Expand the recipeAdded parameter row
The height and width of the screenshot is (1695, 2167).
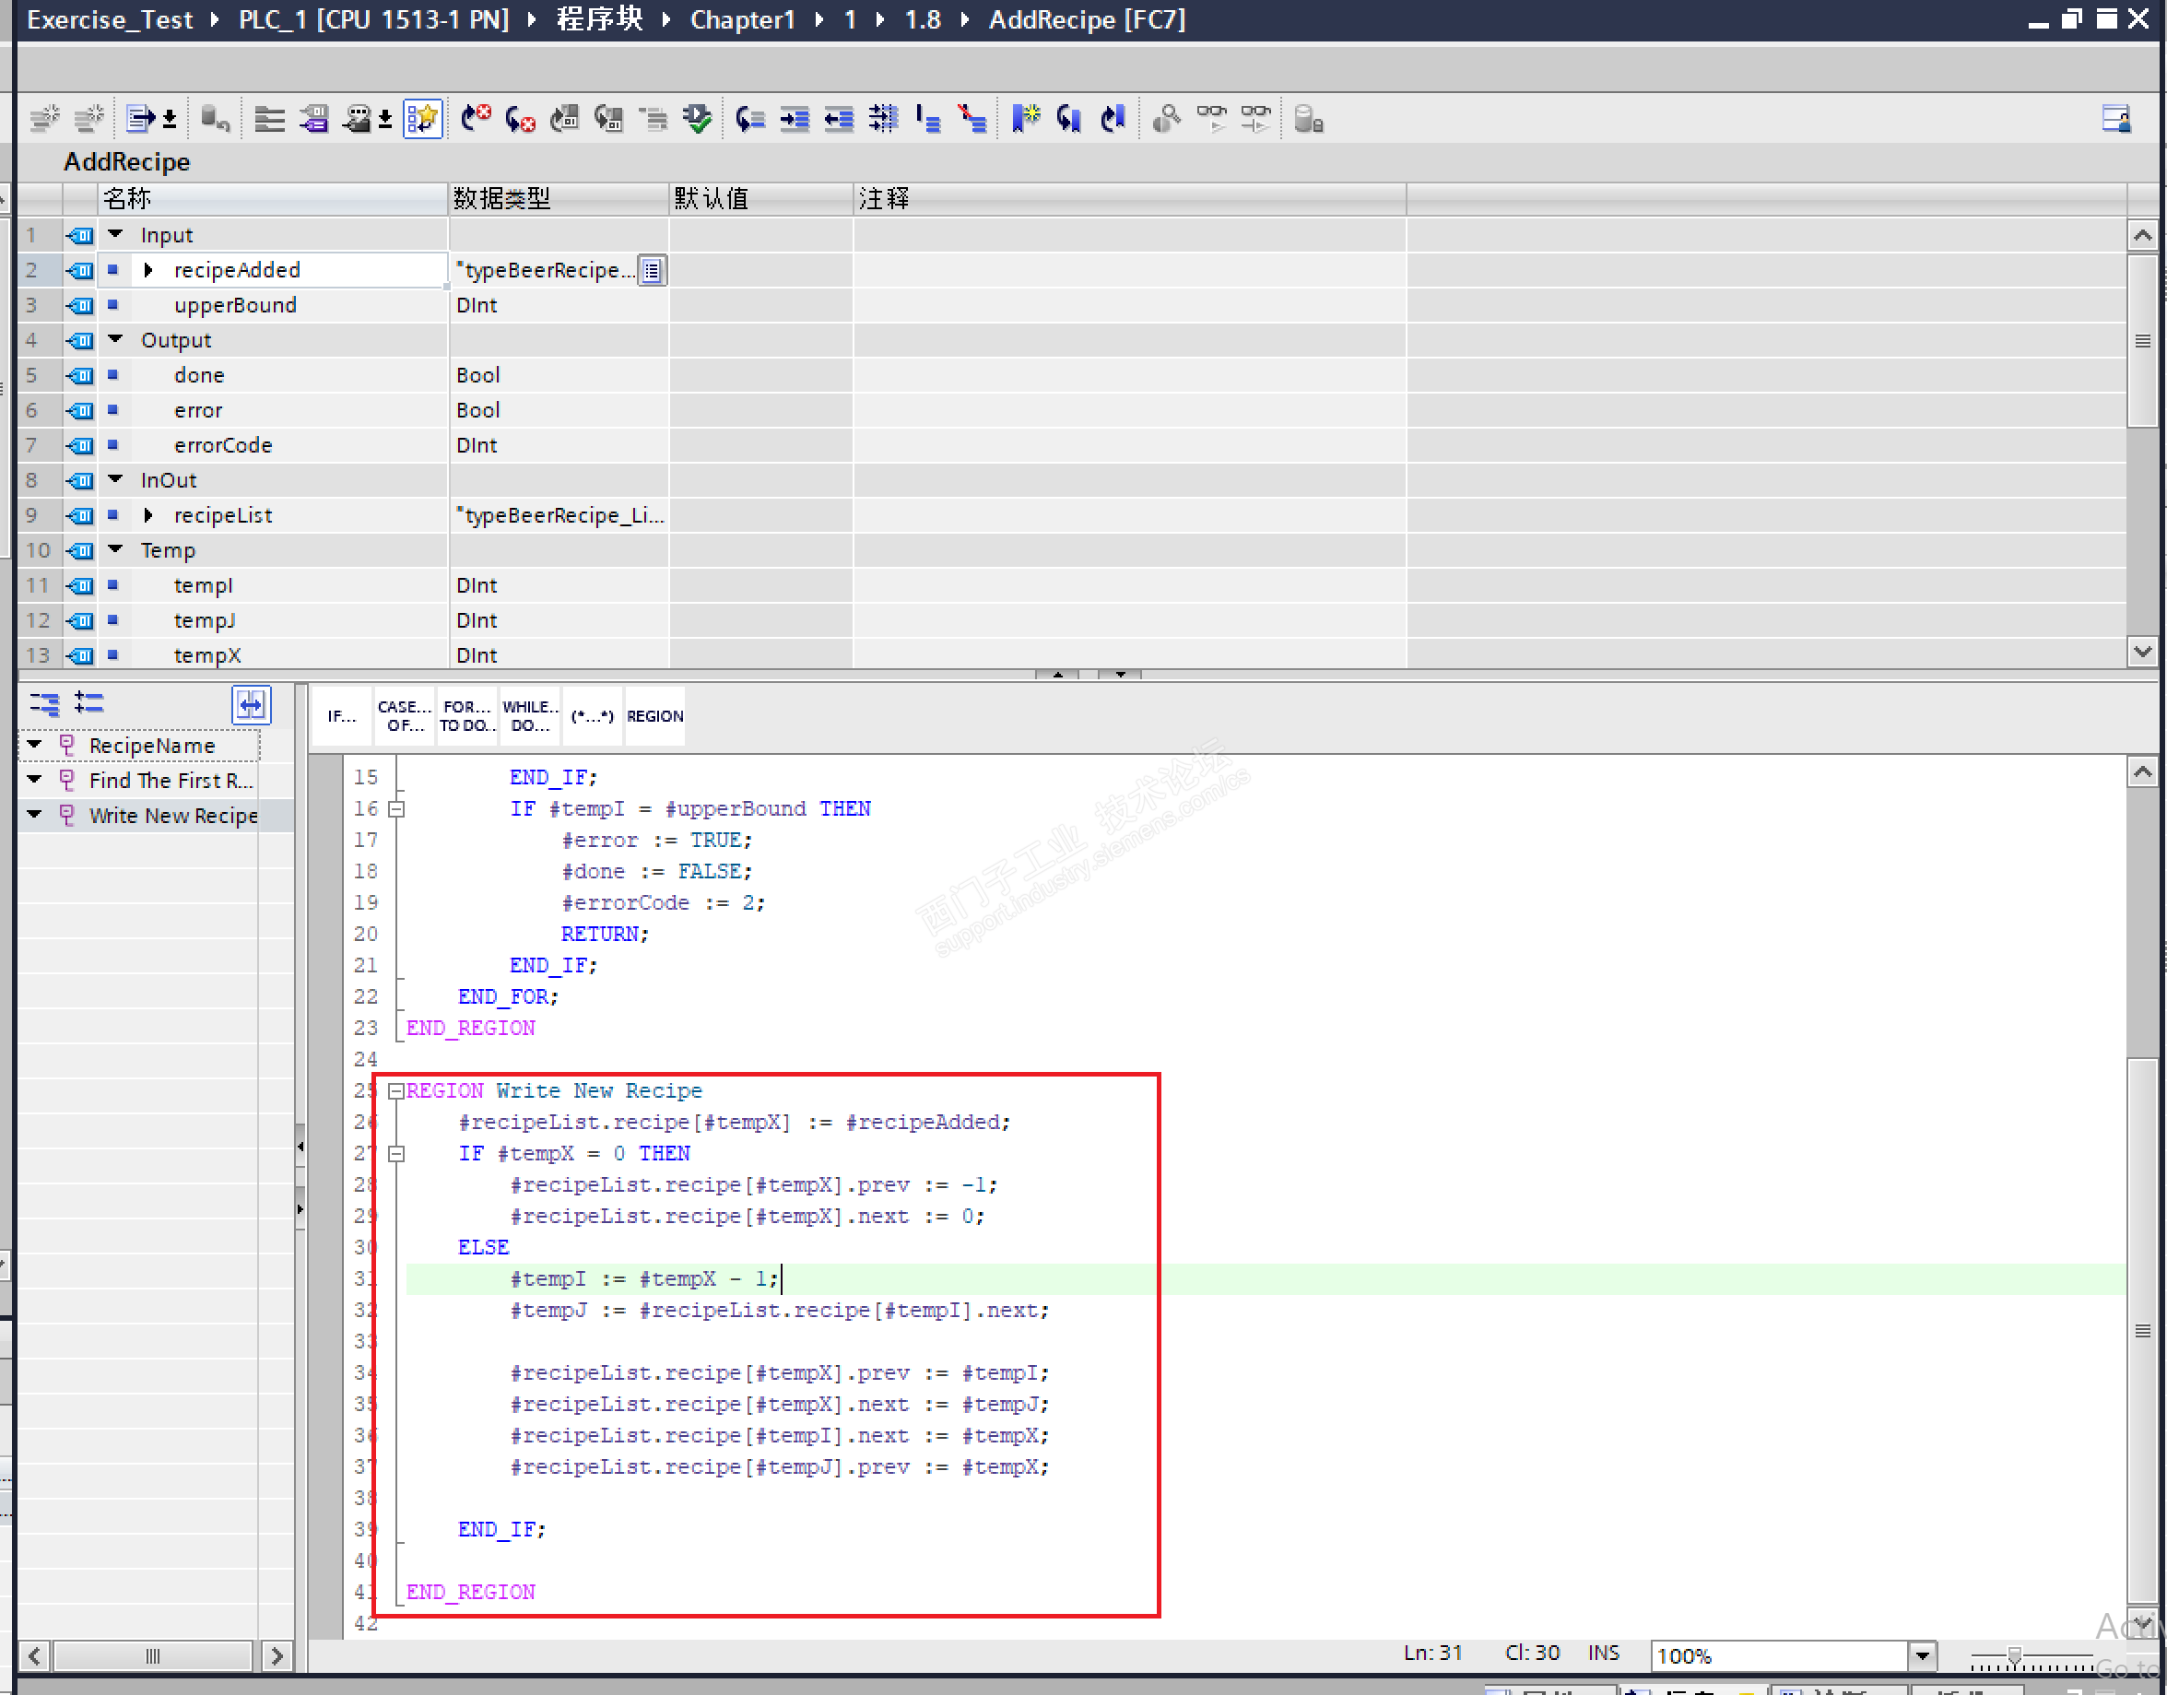point(148,270)
